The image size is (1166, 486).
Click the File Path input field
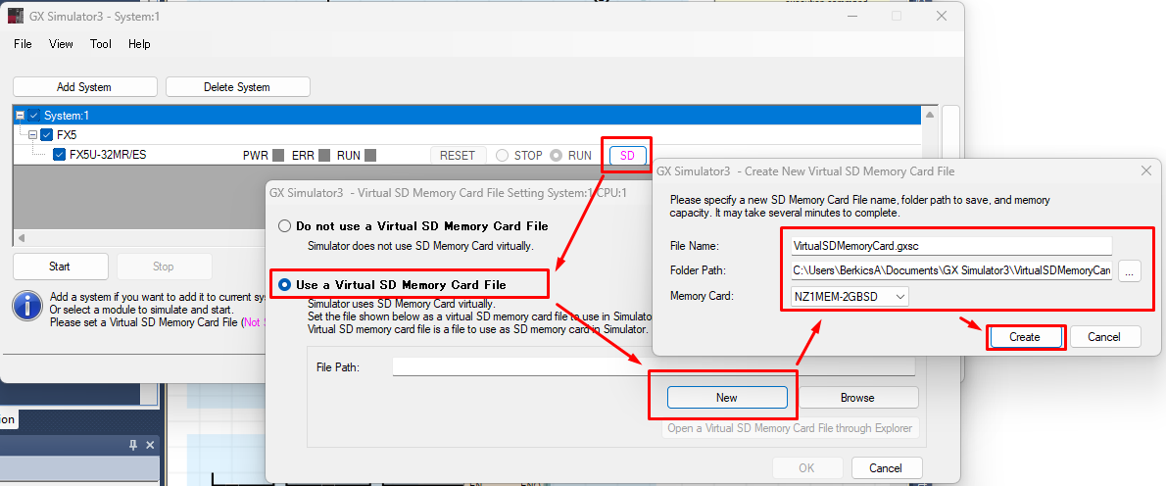click(x=654, y=366)
